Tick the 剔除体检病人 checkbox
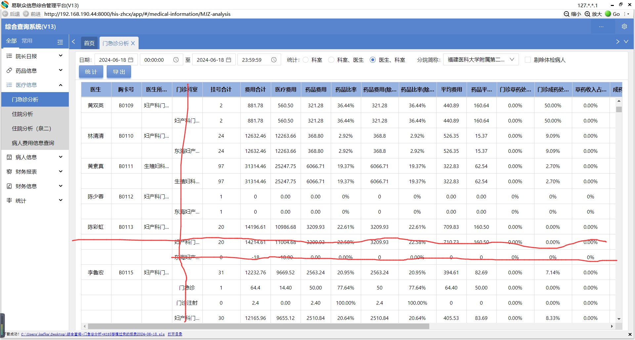Image resolution: width=635 pixels, height=340 pixels. coord(528,60)
